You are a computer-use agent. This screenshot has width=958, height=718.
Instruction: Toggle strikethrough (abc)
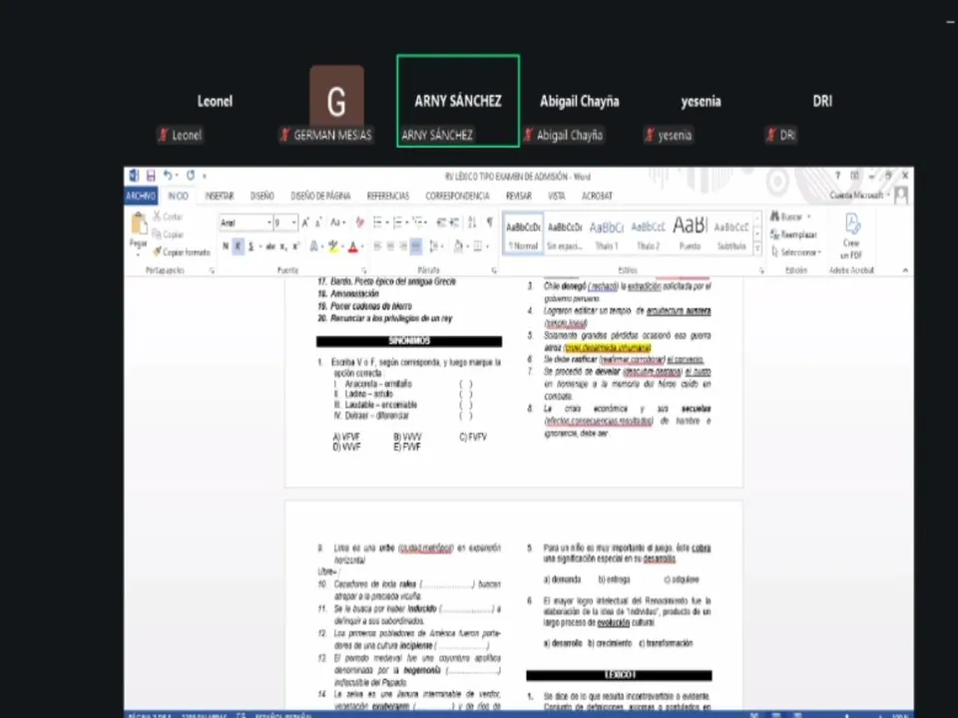[x=270, y=246]
